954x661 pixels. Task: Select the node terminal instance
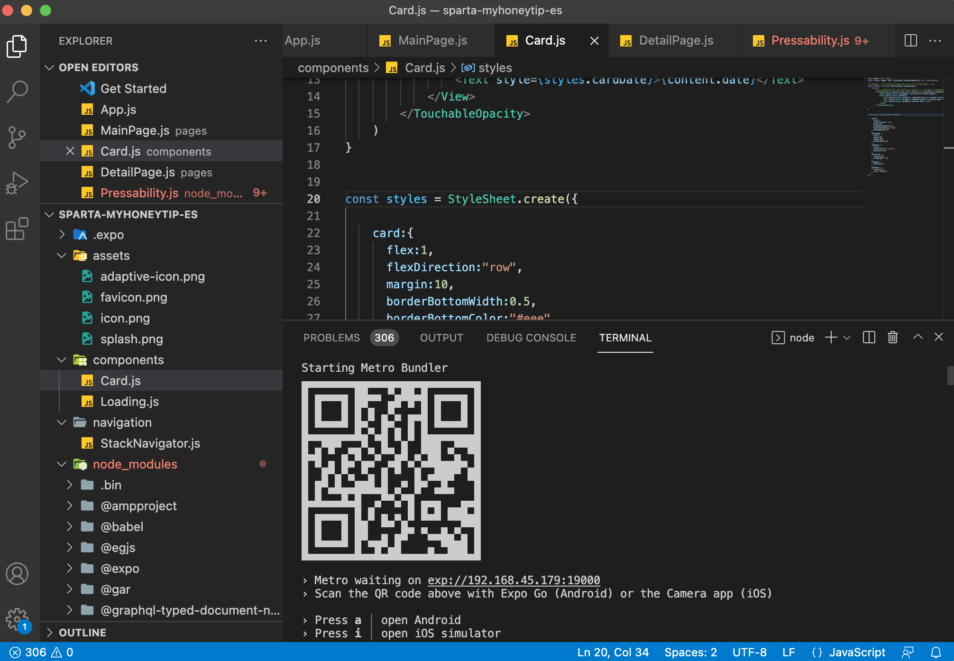click(793, 338)
